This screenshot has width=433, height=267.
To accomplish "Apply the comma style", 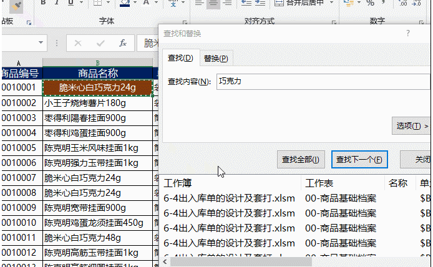I will [383, 2].
